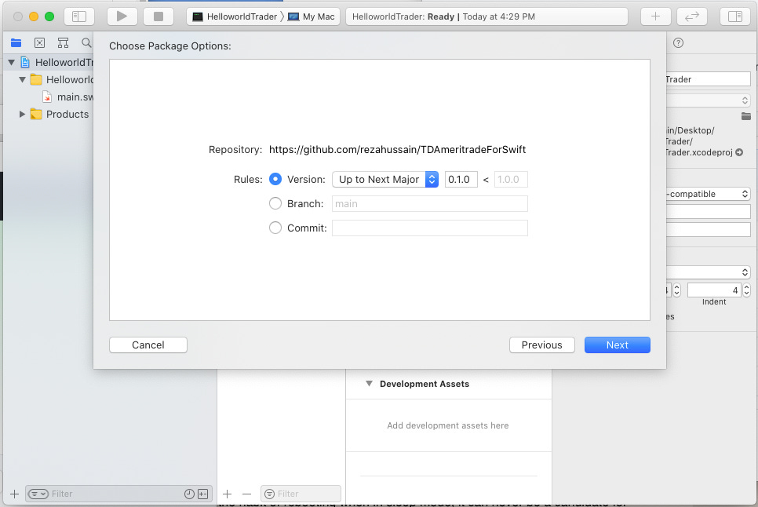Show only source-controlled files filter
This screenshot has width=758, height=507.
tap(203, 494)
